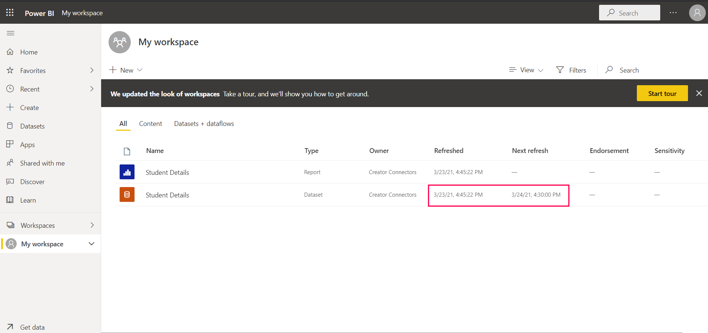The height and width of the screenshot is (333, 708).
Task: Expand the Recent flyout chevron
Action: [92, 89]
